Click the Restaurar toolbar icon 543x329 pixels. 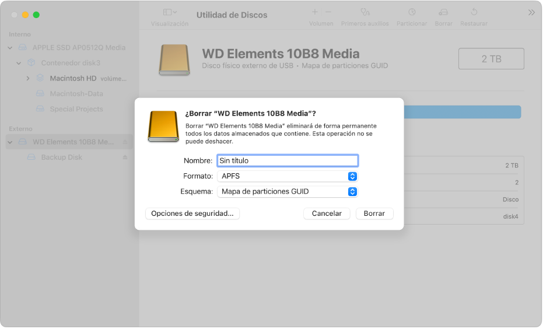(474, 12)
